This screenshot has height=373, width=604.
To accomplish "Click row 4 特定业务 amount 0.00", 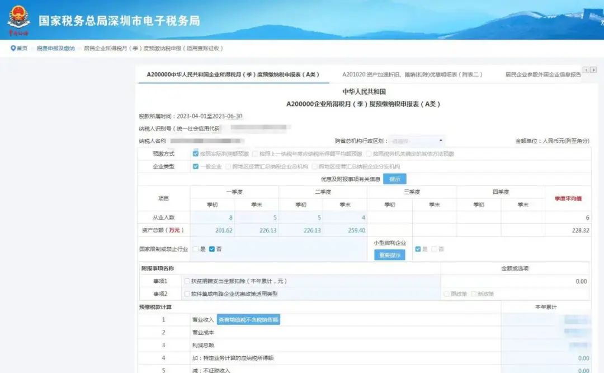I will (x=546, y=358).
